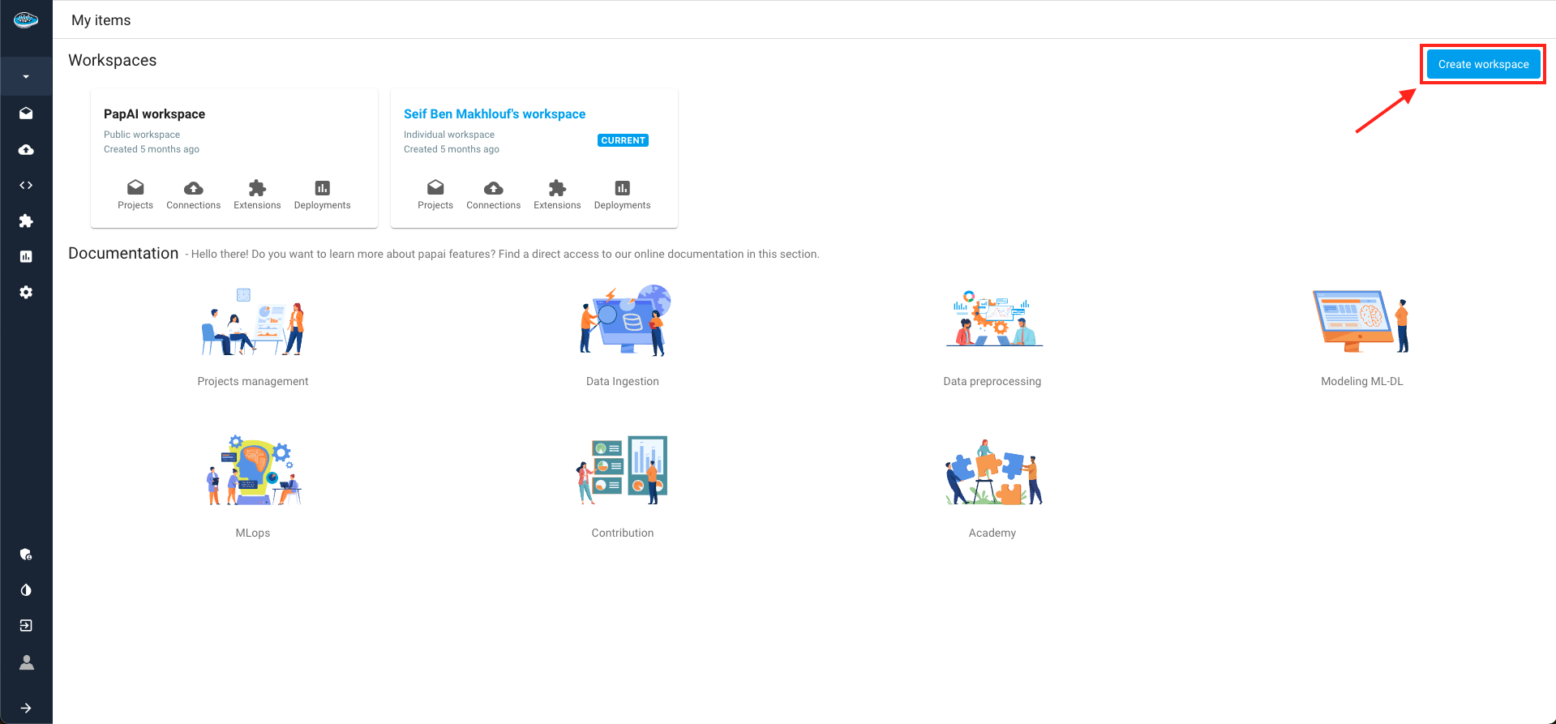Open the settings gear in sidebar

pyautogui.click(x=26, y=292)
